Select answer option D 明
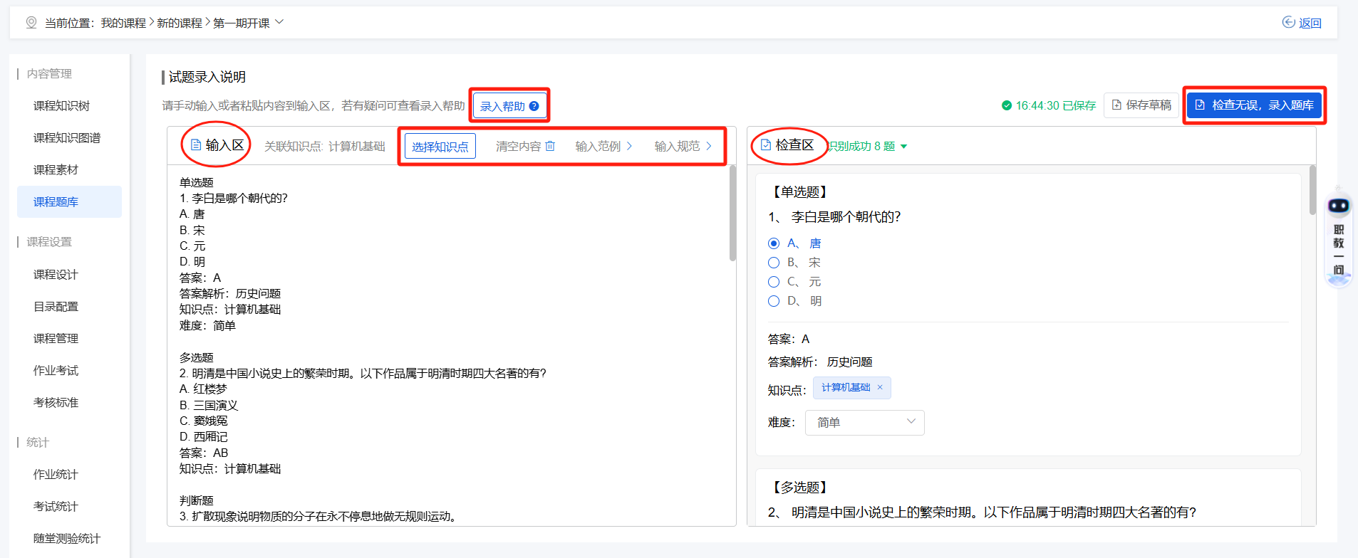The image size is (1358, 558). coord(774,301)
